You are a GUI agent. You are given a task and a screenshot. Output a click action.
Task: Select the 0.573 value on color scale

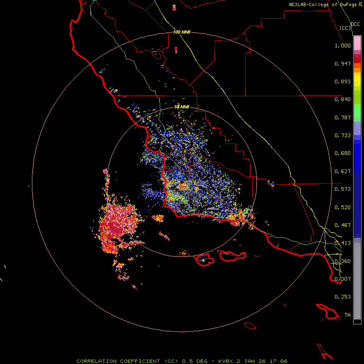coord(343,189)
